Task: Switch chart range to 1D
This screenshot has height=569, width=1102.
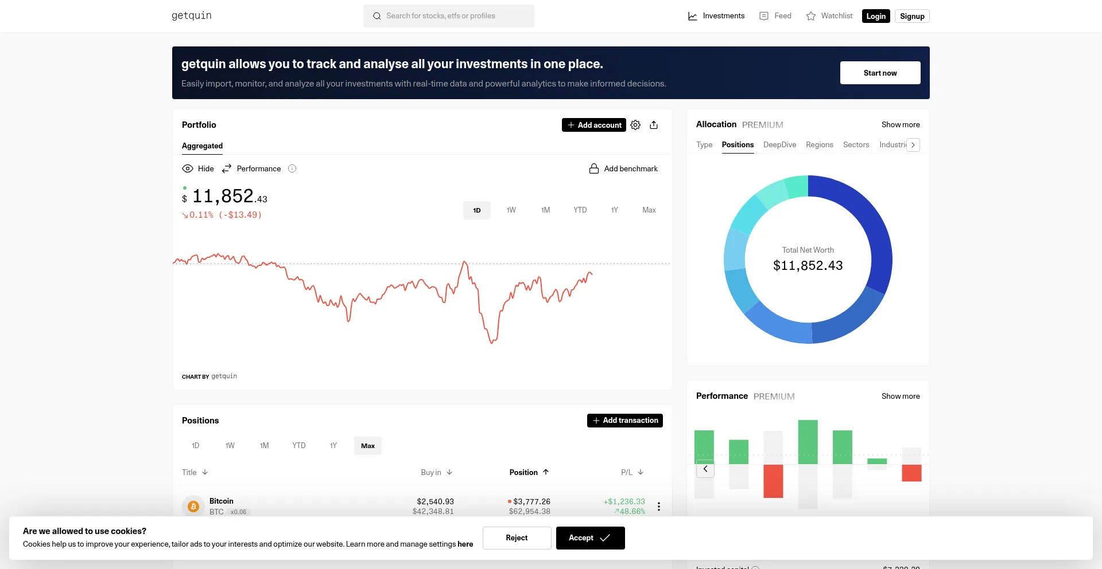Action: point(477,210)
